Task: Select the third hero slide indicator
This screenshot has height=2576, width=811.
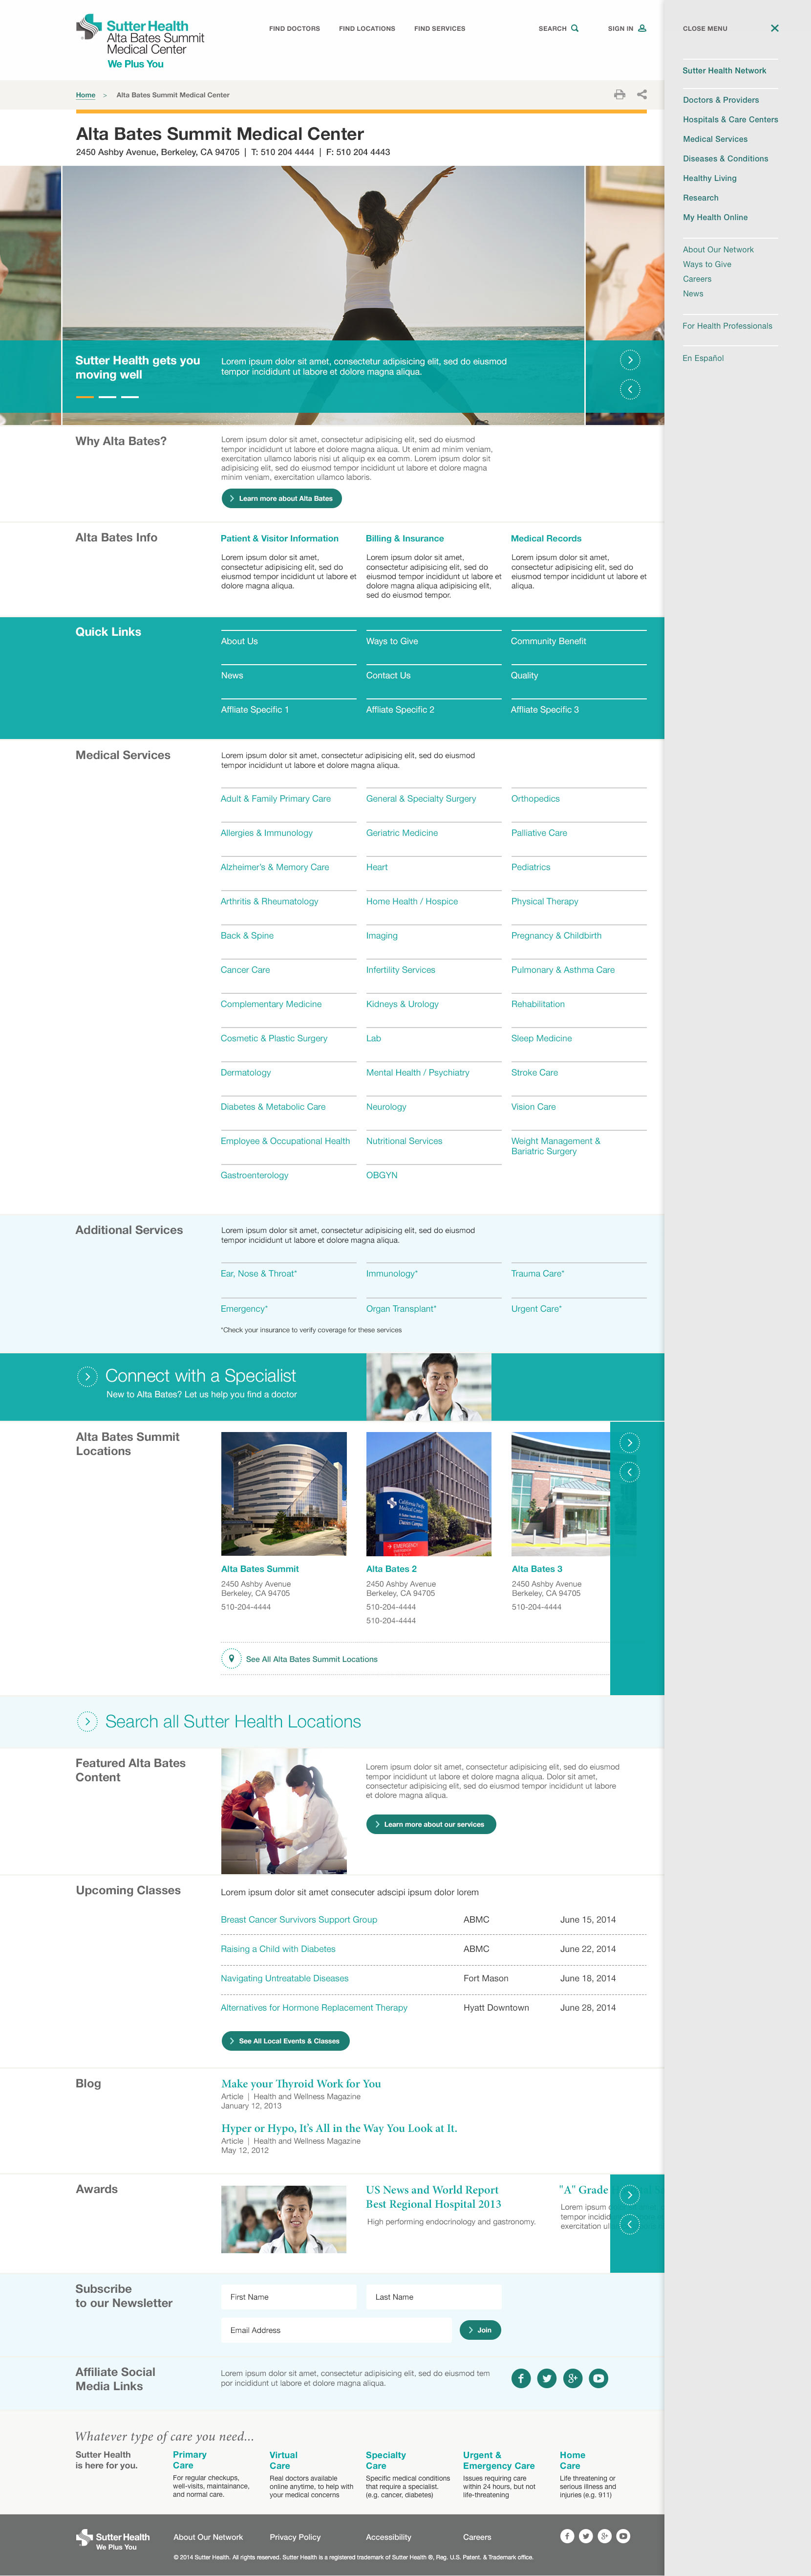Action: tap(130, 397)
